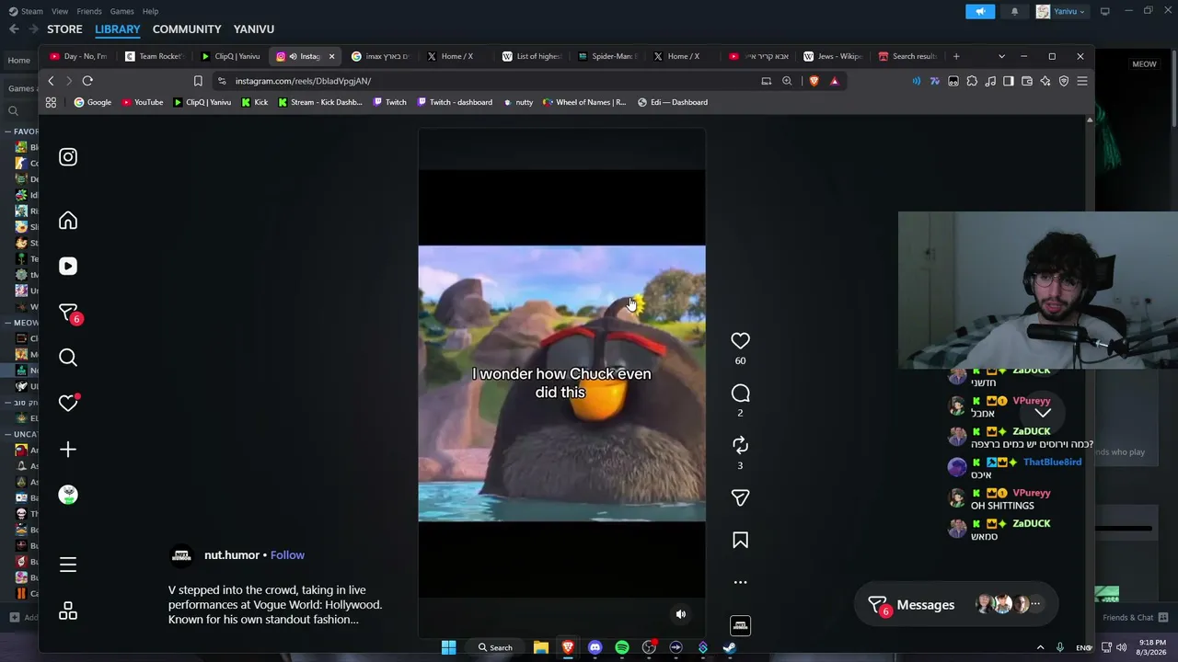The height and width of the screenshot is (662, 1178).
Task: Open Steam's STORE section
Action: pos(64,29)
